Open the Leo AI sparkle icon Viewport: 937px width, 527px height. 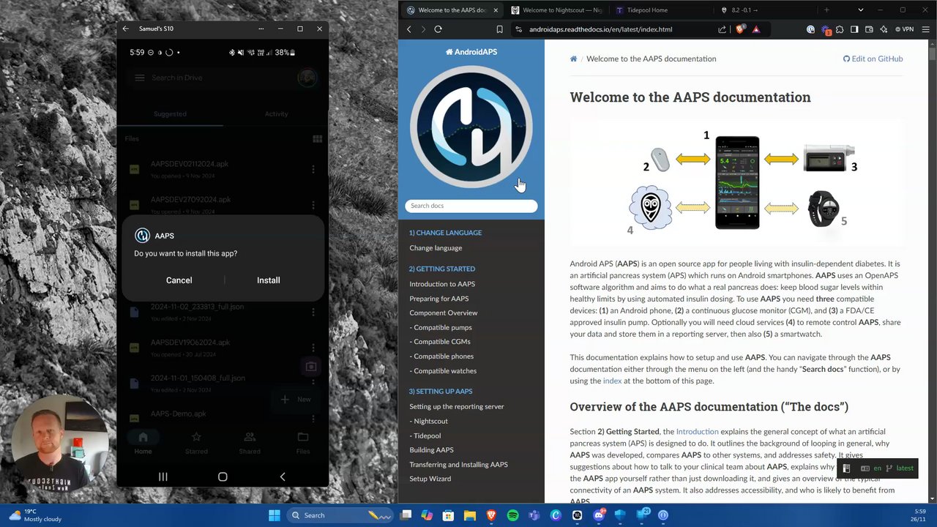884,29
